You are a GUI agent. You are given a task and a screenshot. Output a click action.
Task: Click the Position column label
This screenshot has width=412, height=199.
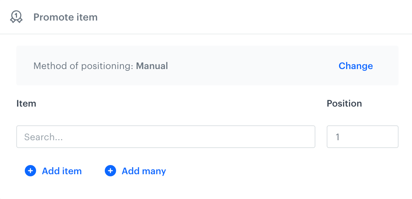(x=344, y=104)
